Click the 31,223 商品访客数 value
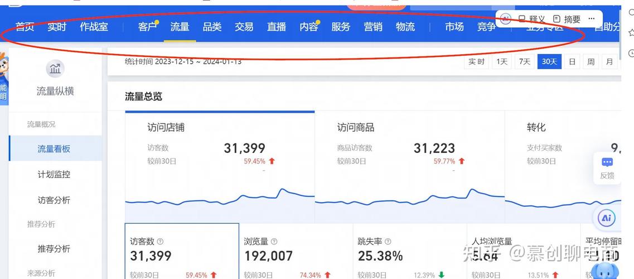 pyautogui.click(x=434, y=148)
